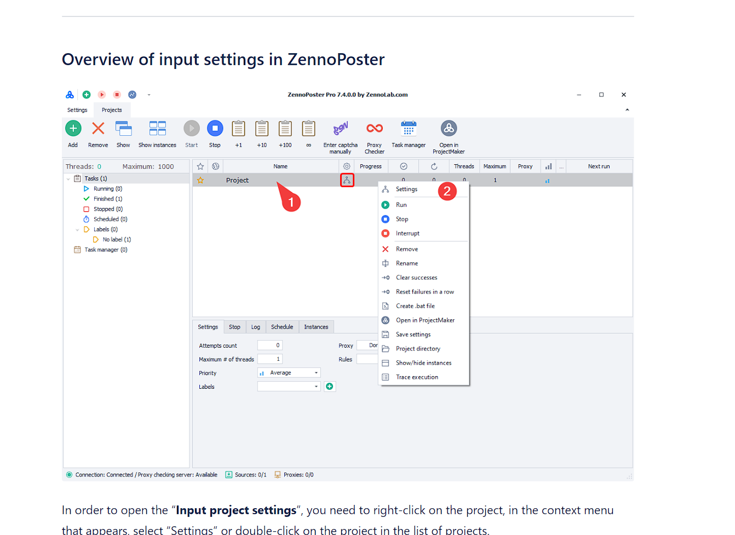The height and width of the screenshot is (535, 735).
Task: Click Remove in the ribbon toolbar
Action: [x=98, y=134]
